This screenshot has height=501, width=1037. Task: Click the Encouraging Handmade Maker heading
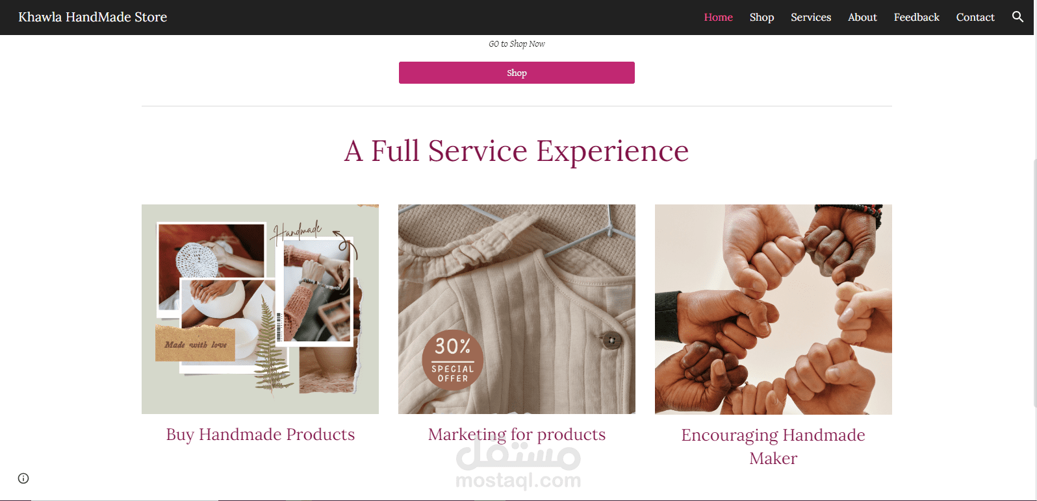pyautogui.click(x=773, y=446)
